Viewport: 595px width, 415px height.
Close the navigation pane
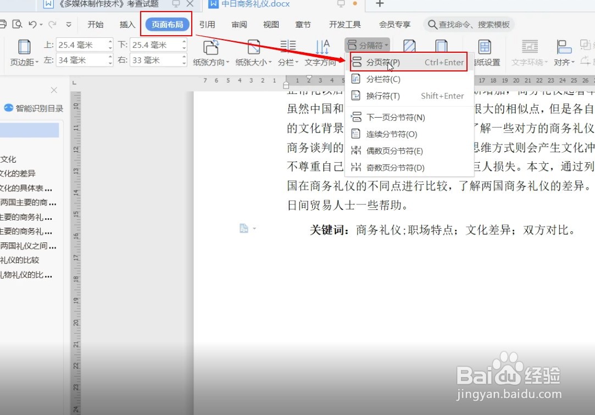point(54,90)
